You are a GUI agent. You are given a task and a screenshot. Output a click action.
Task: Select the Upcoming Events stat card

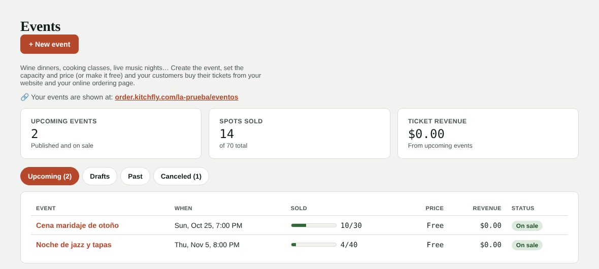tap(111, 133)
